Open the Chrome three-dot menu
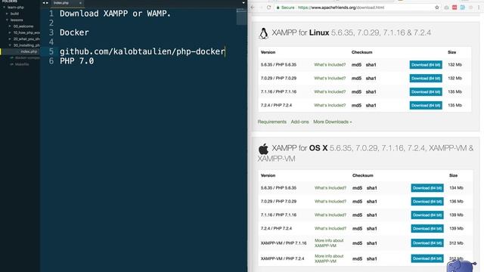The width and height of the screenshot is (484, 272). click(x=479, y=8)
